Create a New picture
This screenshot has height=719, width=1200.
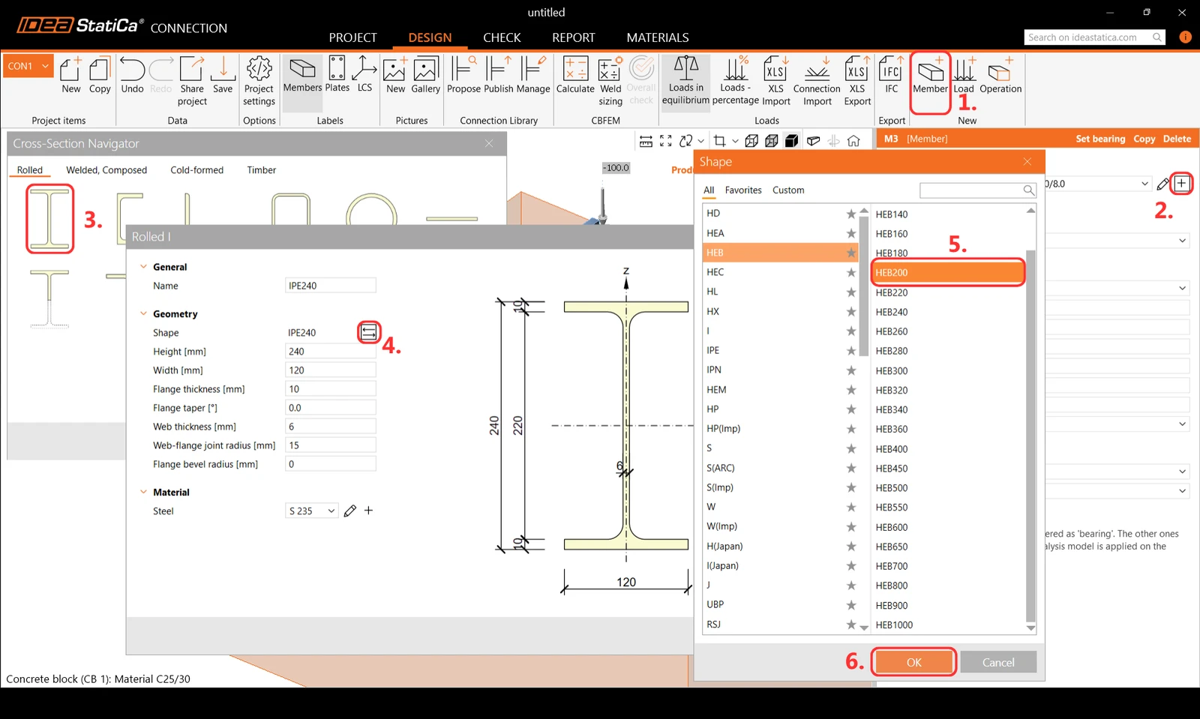395,76
